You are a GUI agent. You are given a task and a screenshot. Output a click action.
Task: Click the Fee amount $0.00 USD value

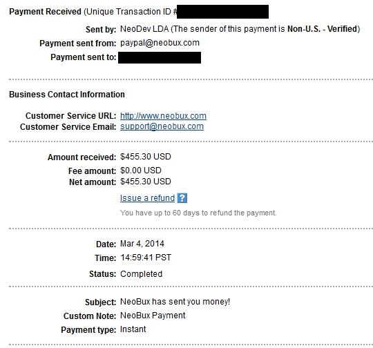(x=141, y=171)
